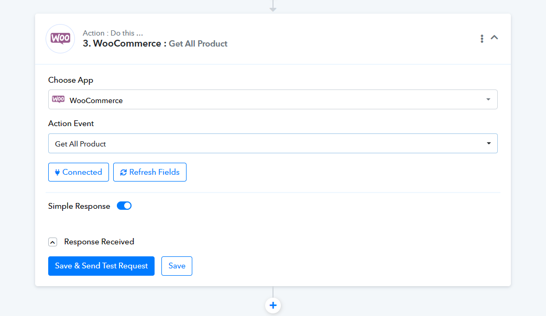This screenshot has height=316, width=546.
Task: Toggle the Simple Response switch
Action: [124, 206]
